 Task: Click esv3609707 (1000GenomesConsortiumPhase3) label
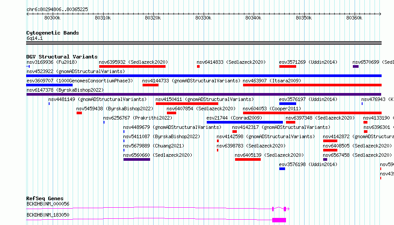[80, 81]
